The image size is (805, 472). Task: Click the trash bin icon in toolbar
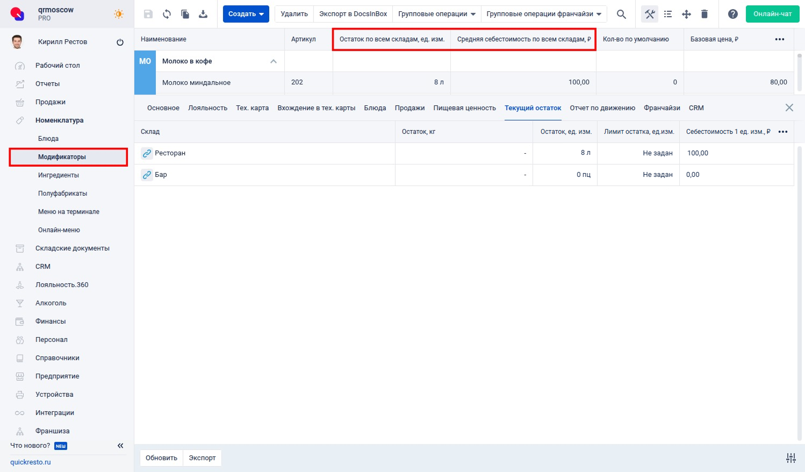point(705,14)
